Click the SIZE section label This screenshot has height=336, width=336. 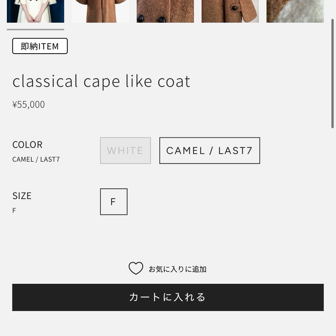pos(22,196)
